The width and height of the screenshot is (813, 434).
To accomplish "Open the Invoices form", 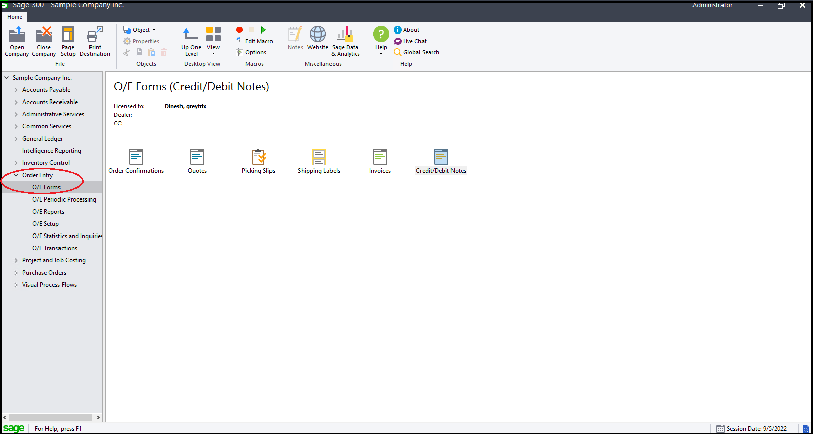I will coord(380,161).
